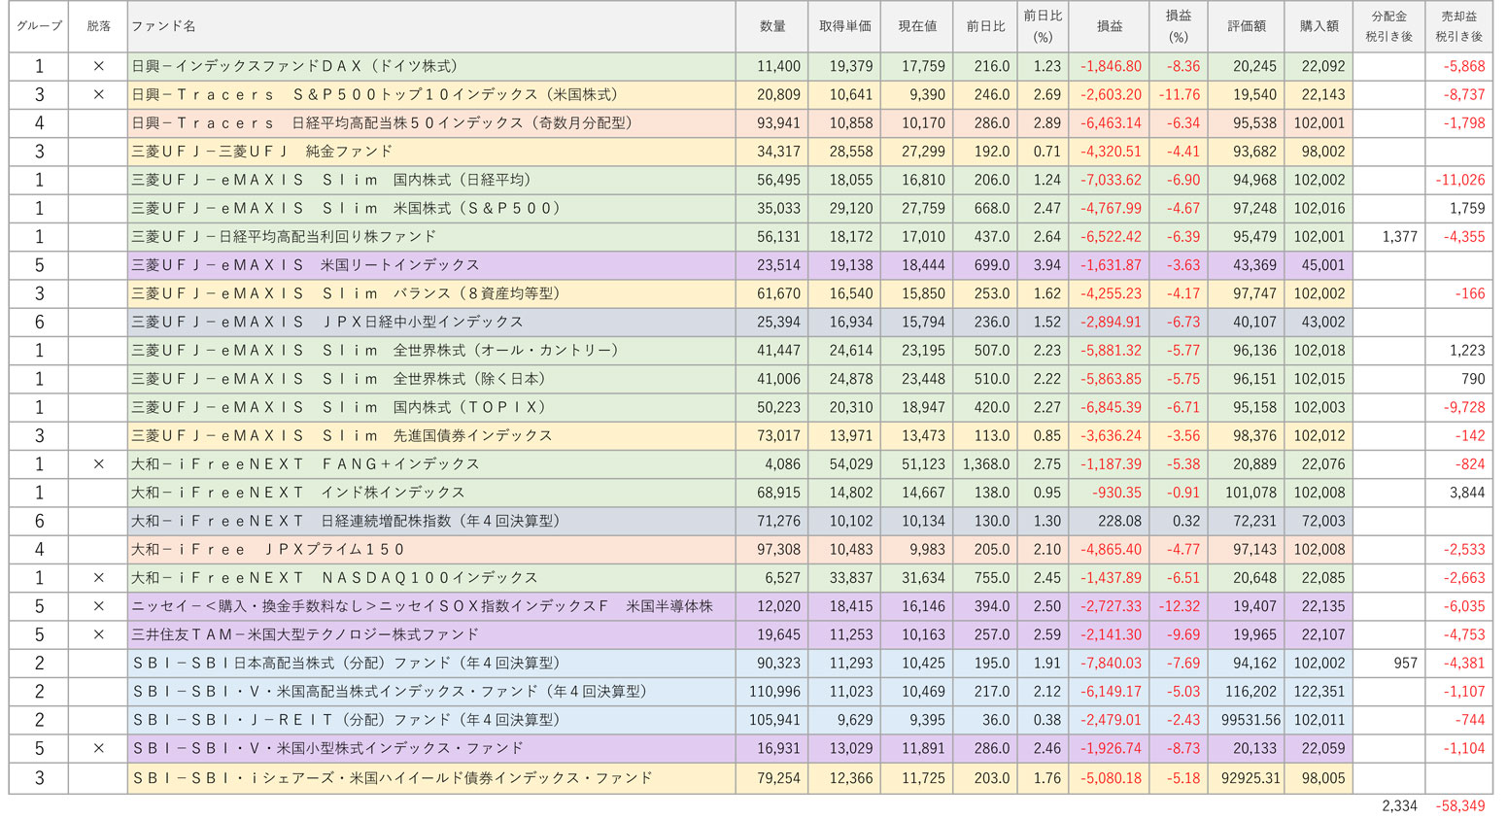Click ｉＦｒｅｅＮＥＸＴ ＮＡＳＤＡＱ１００インデックス fund name
1507x819 pixels.
pyautogui.click(x=334, y=578)
